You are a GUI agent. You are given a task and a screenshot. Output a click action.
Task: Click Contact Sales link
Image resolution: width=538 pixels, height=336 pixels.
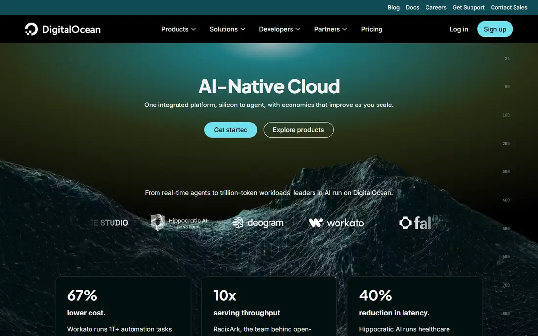pyautogui.click(x=509, y=7)
